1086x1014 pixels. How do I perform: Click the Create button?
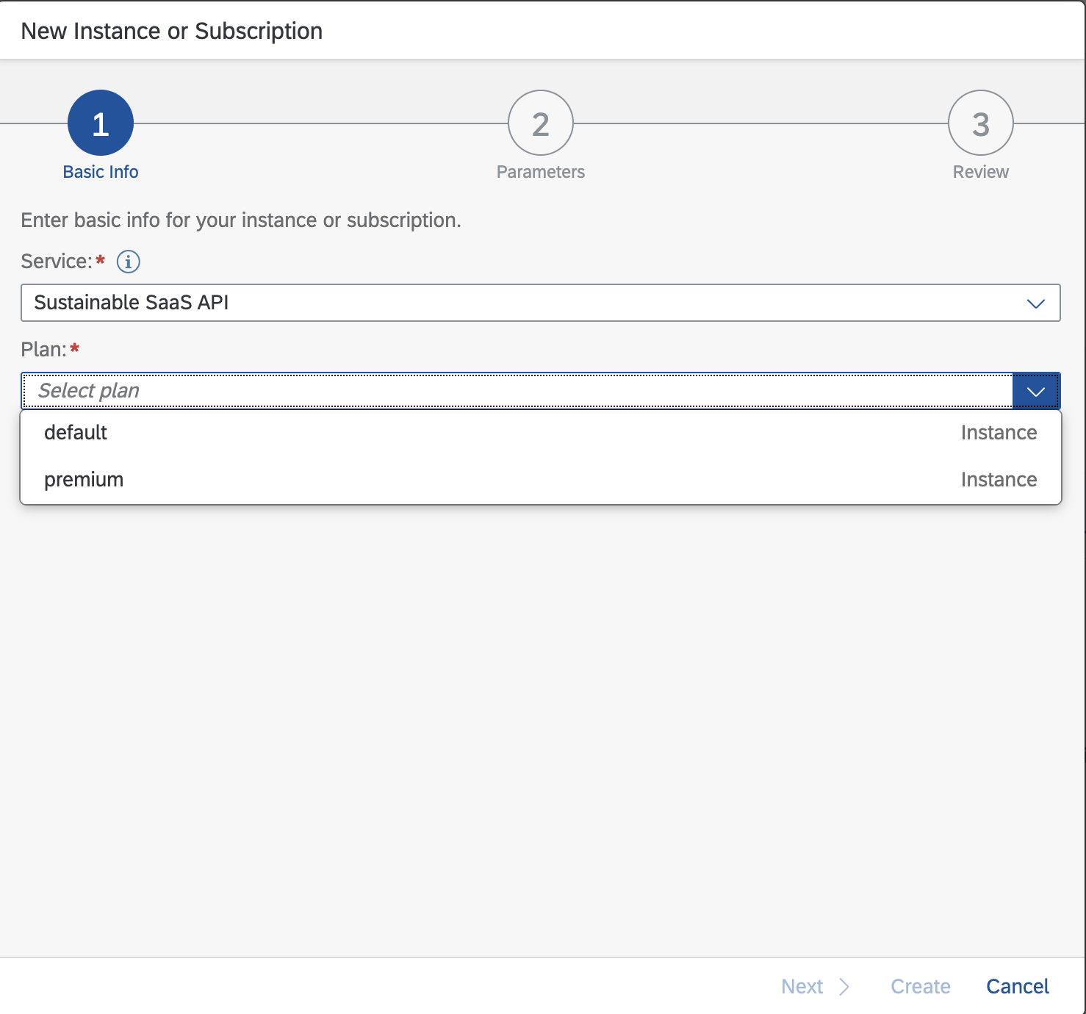[921, 986]
